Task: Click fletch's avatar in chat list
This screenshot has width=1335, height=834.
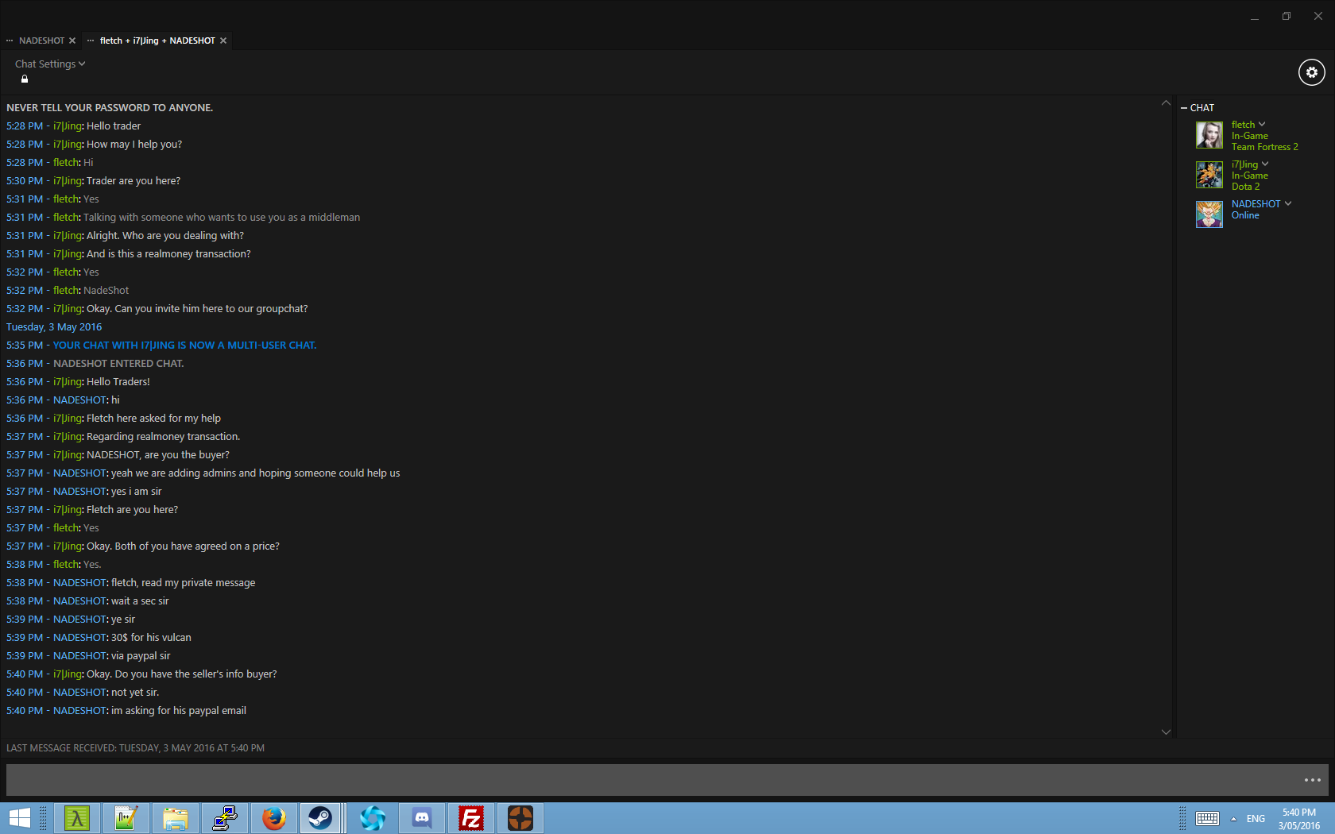Action: coord(1209,135)
